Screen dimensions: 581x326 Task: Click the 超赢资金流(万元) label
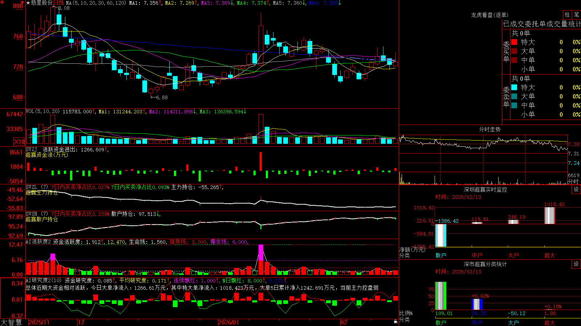point(47,155)
